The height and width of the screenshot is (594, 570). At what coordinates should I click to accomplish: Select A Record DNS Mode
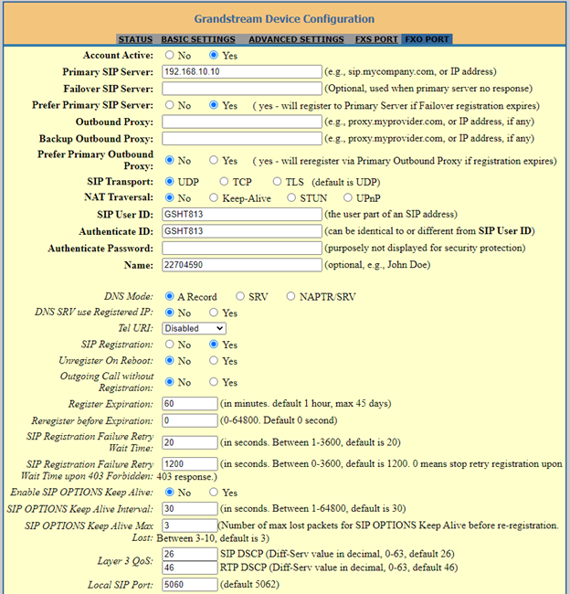click(x=170, y=296)
